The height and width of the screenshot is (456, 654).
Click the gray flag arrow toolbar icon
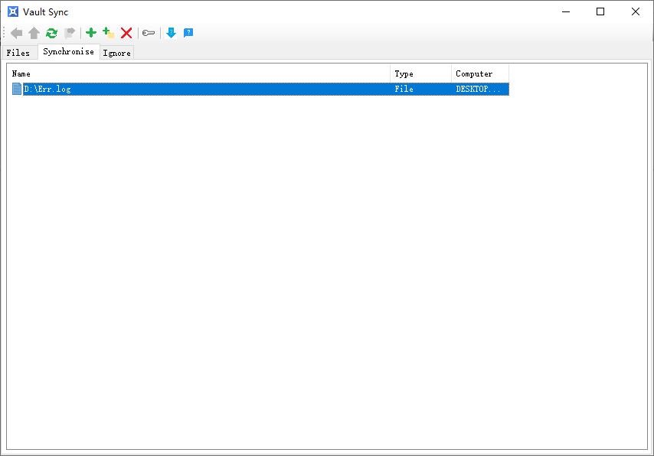(69, 33)
